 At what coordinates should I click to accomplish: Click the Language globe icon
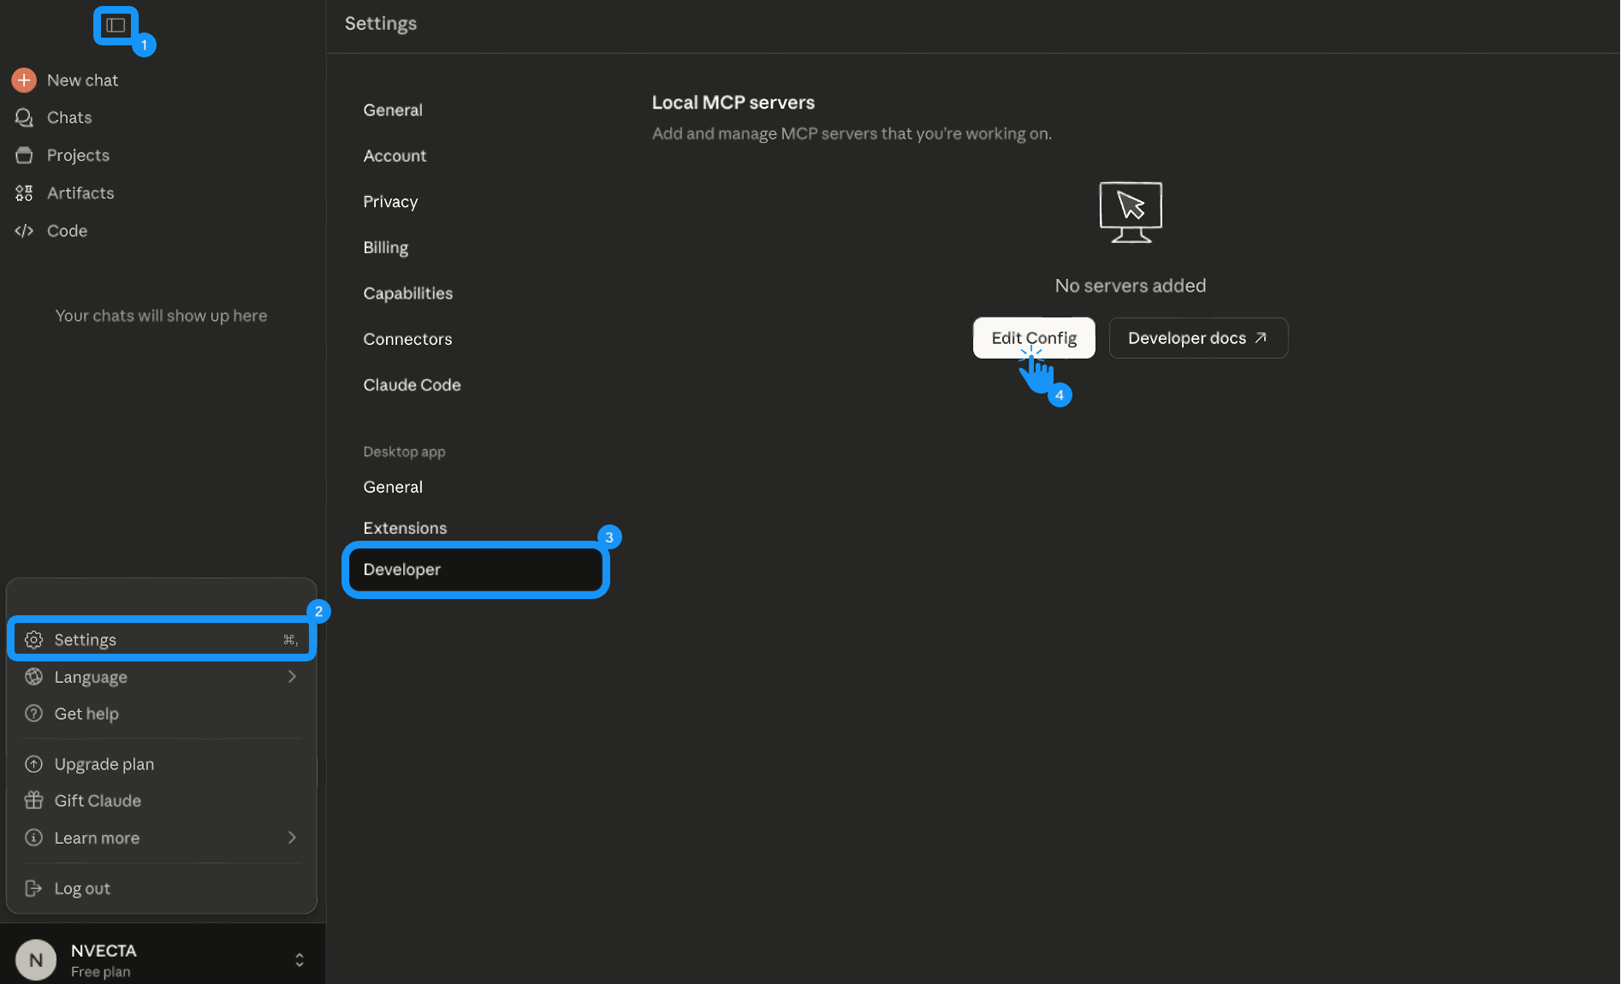tap(33, 677)
